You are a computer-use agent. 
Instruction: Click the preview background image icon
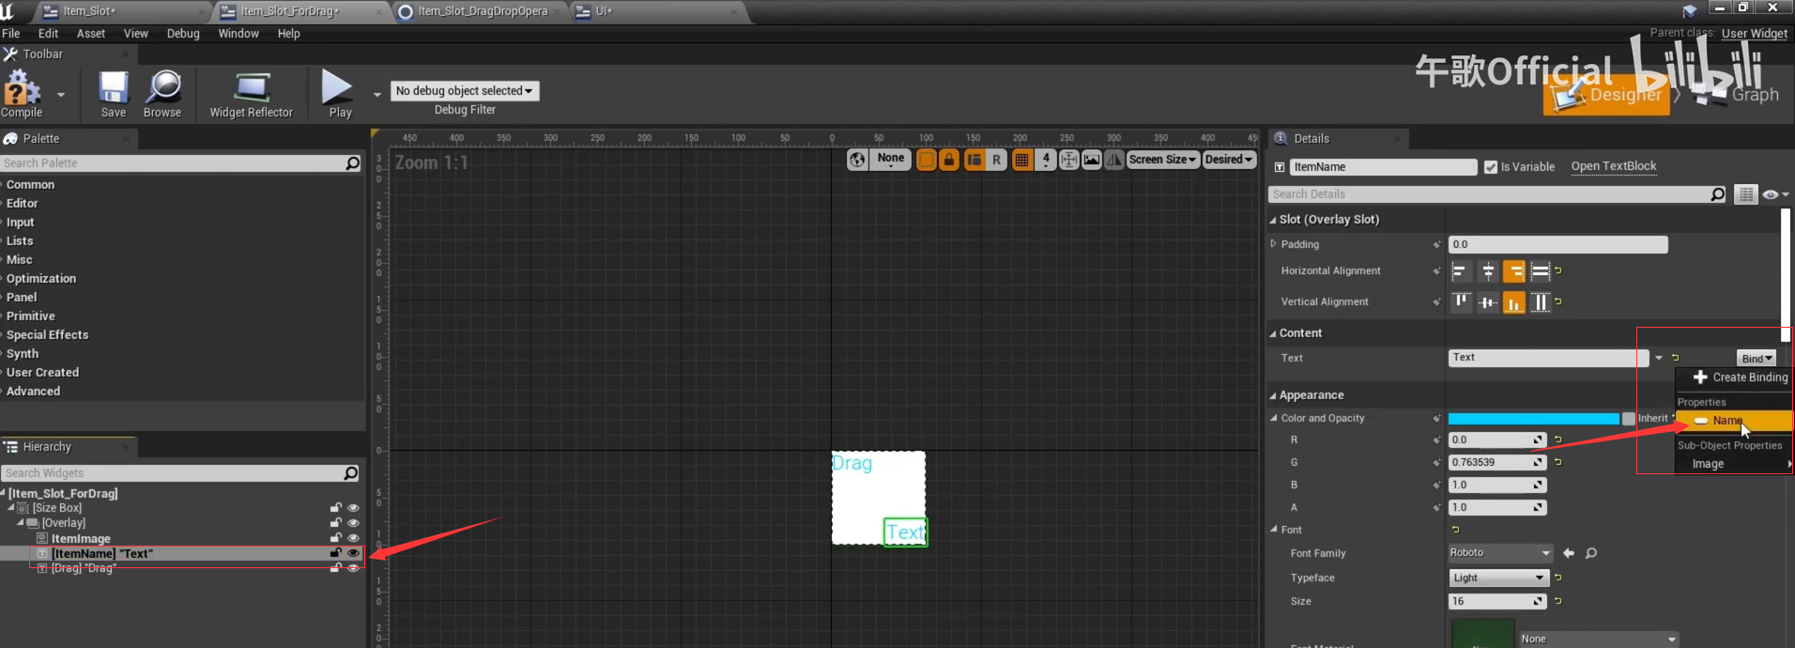[1092, 160]
